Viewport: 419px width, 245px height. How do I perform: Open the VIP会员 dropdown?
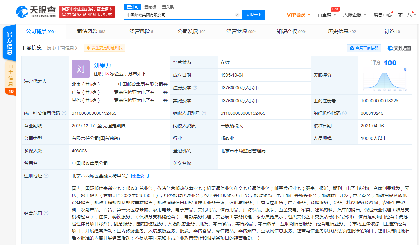point(298,15)
